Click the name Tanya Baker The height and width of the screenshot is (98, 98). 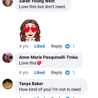pos(31,84)
